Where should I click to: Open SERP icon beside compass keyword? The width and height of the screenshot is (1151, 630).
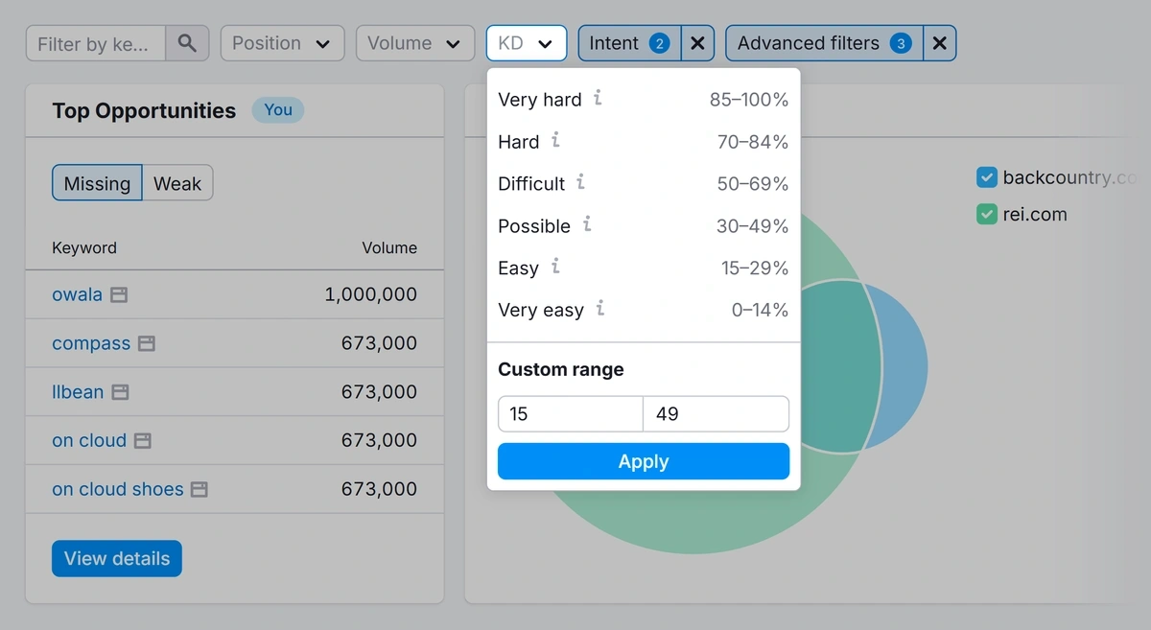click(x=147, y=343)
